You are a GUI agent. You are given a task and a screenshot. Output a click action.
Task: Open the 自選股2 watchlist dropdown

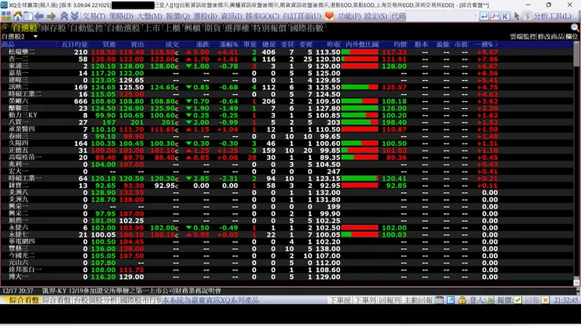[x=35, y=37]
